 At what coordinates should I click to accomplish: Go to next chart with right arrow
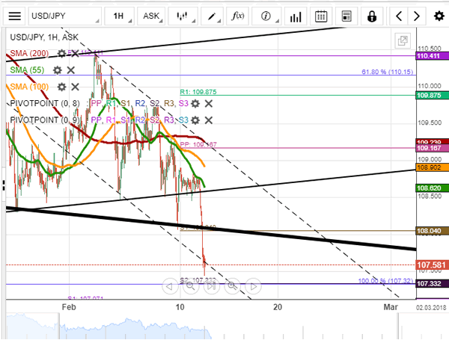418,16
